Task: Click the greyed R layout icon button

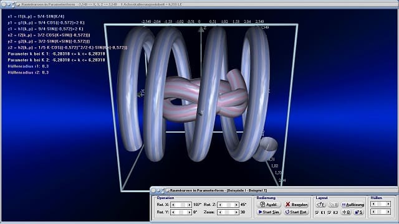Action: (x=333, y=205)
